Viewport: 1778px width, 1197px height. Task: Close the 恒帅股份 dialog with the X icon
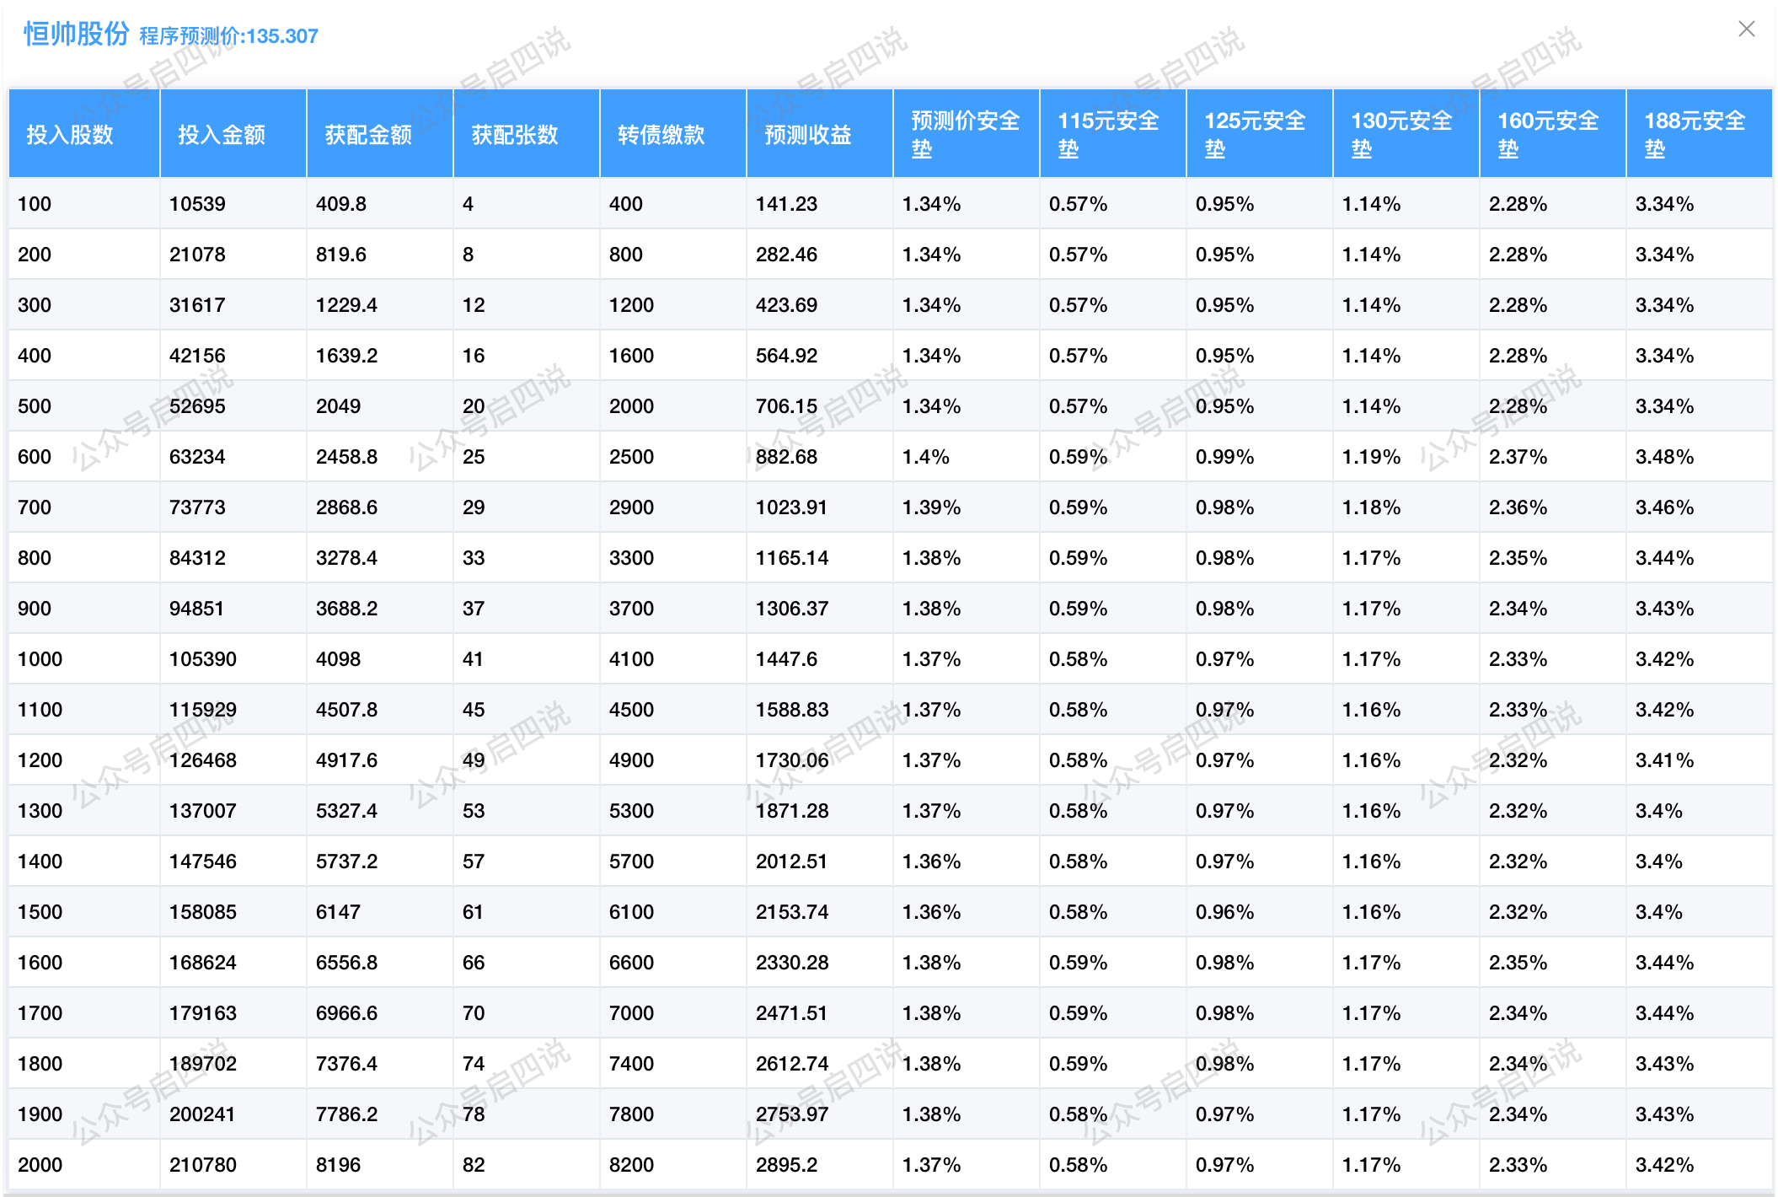(x=1746, y=30)
